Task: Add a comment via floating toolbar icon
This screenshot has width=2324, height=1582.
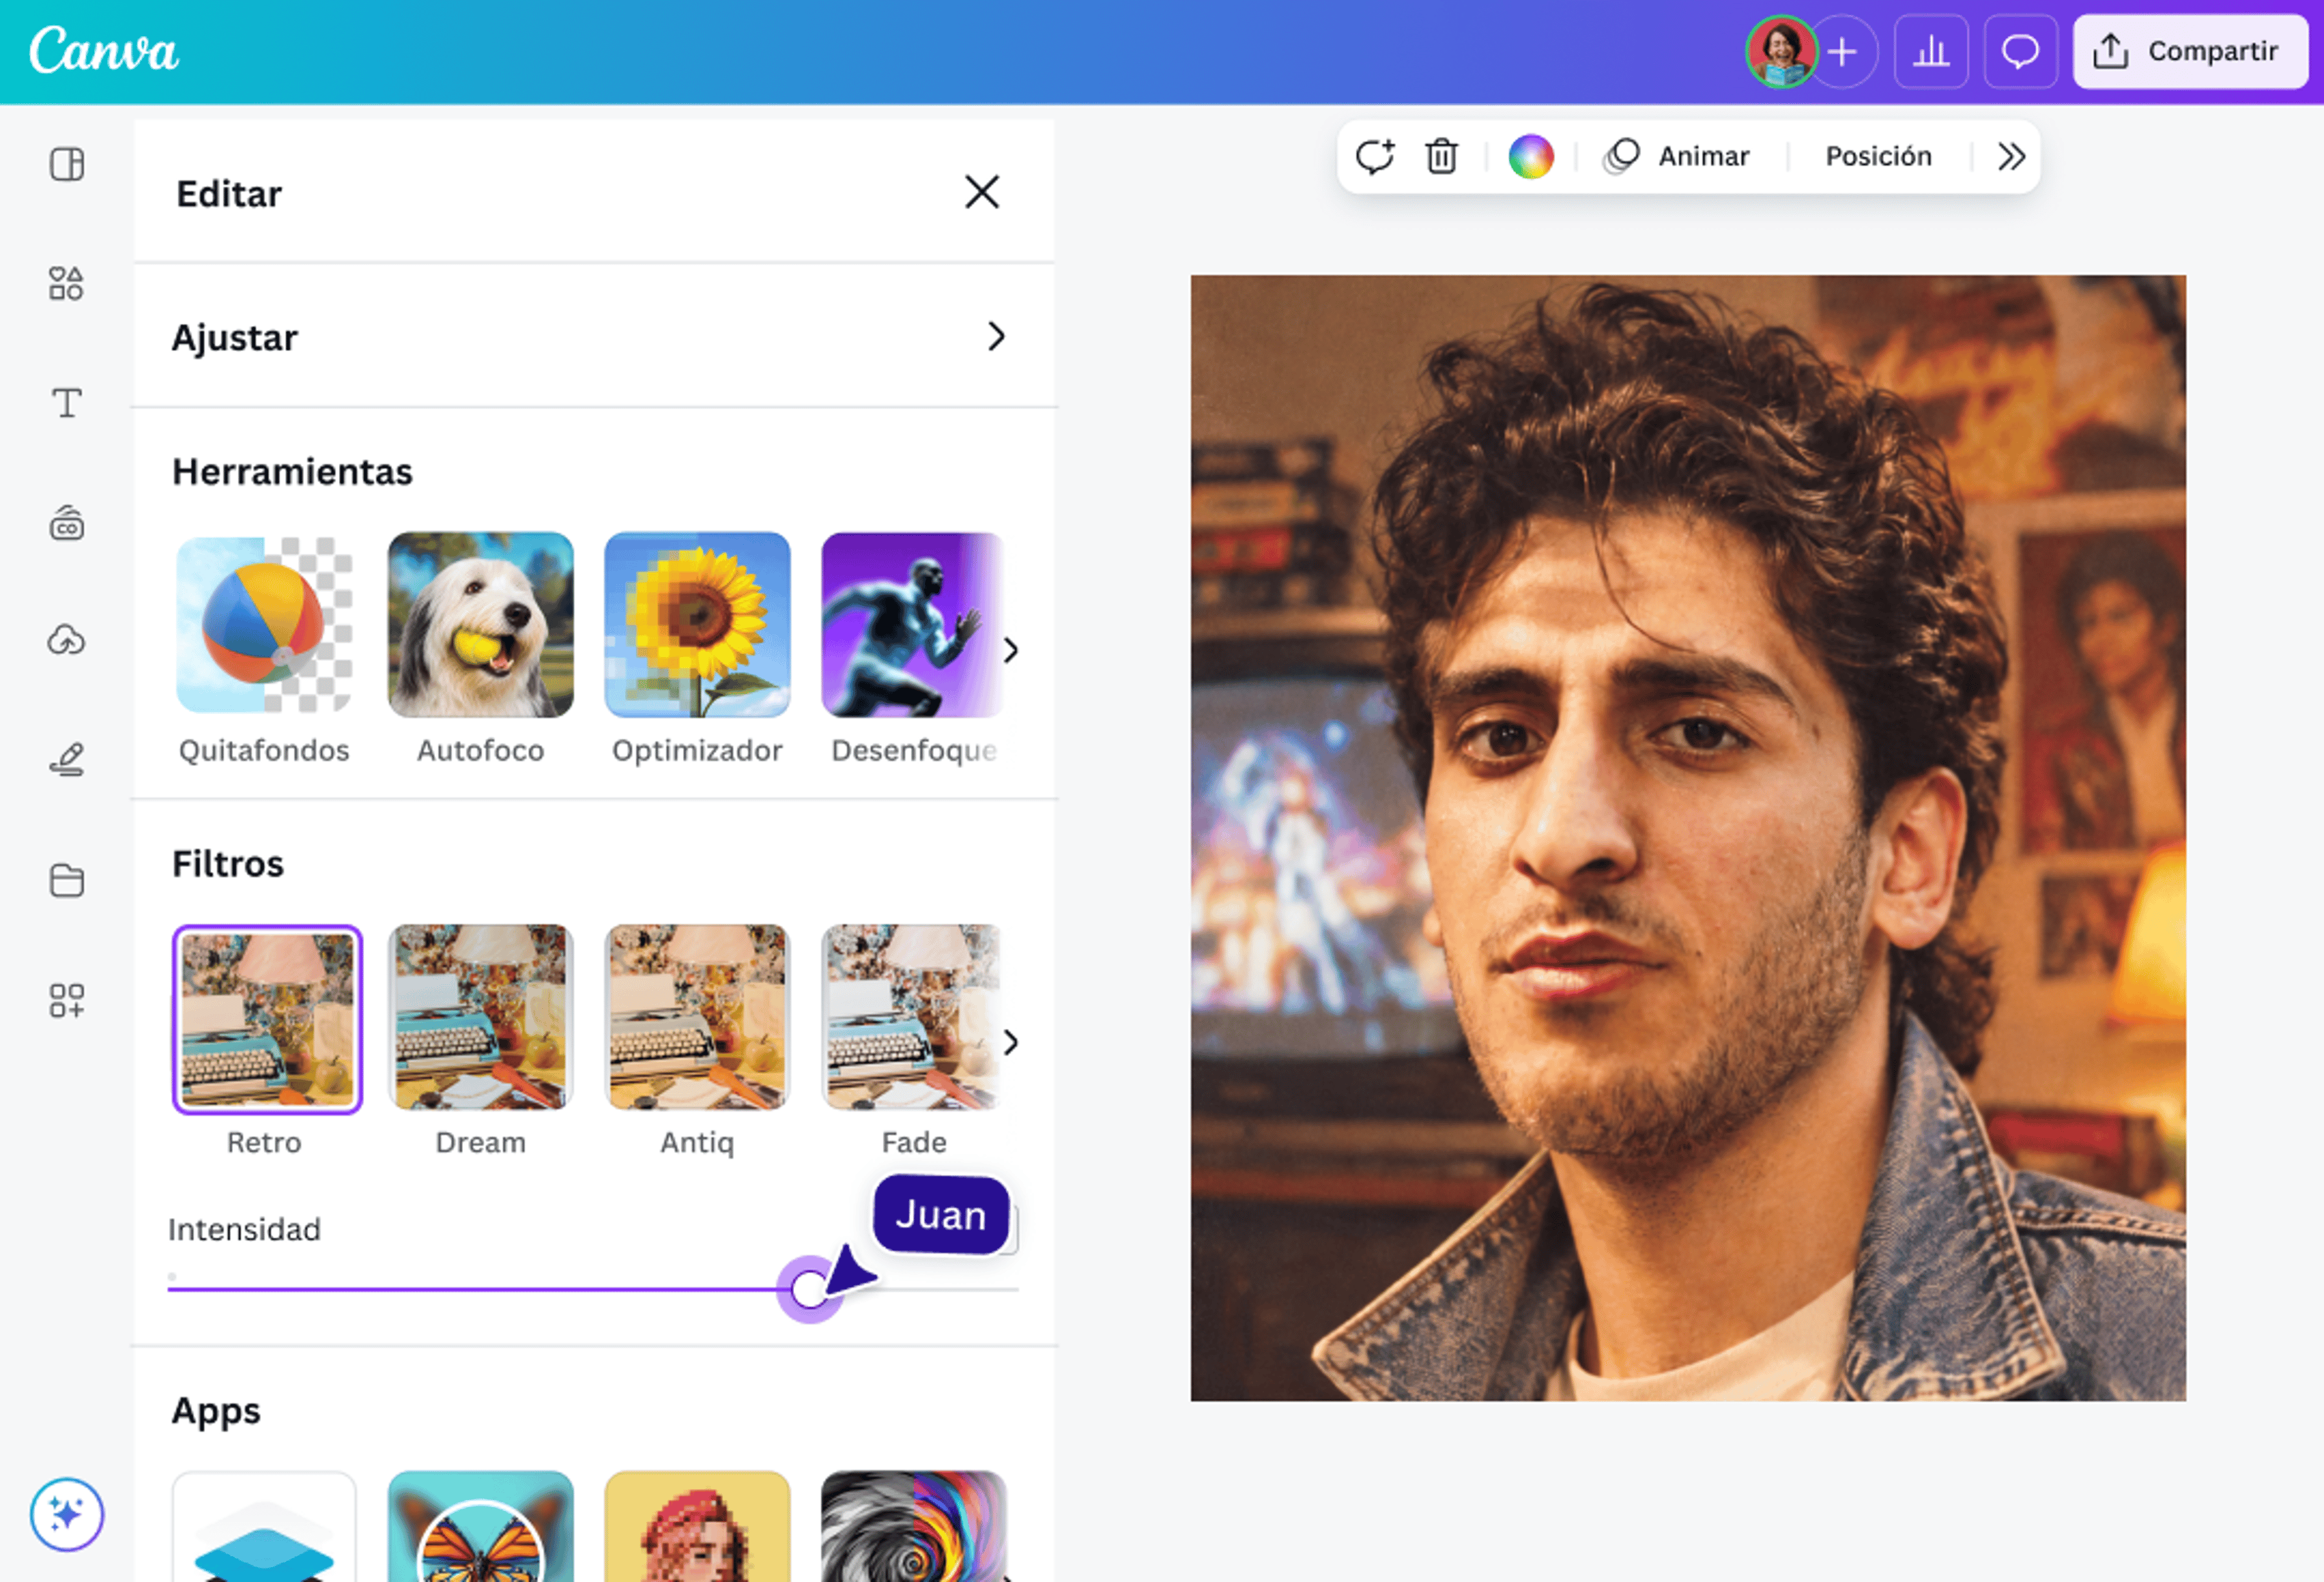Action: pyautogui.click(x=1375, y=156)
